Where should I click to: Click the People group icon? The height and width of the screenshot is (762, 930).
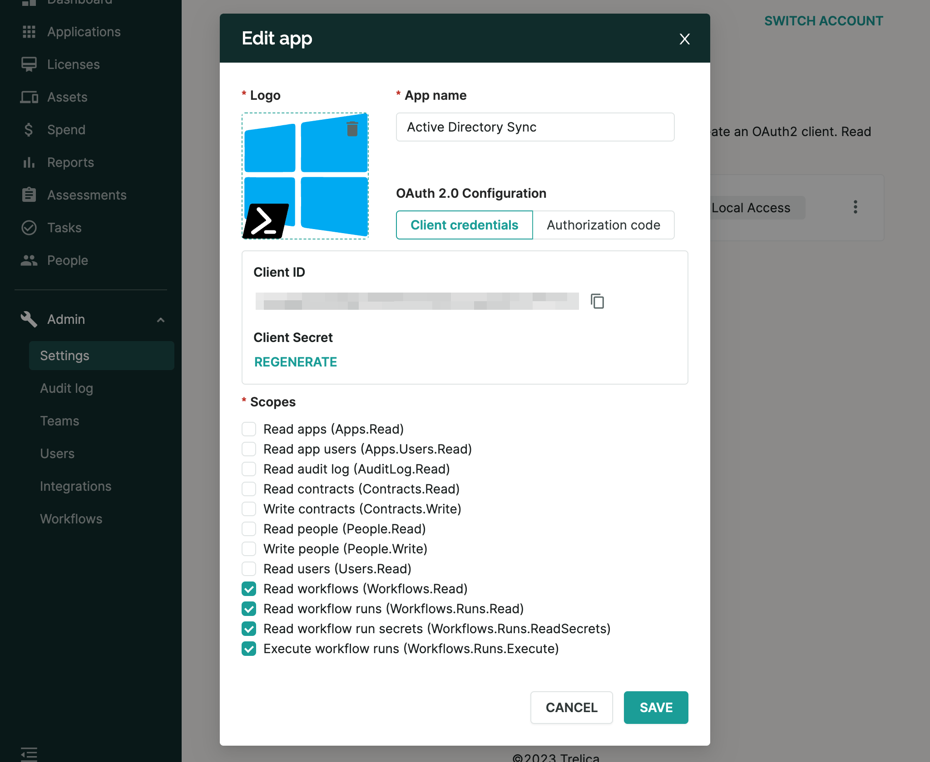(x=29, y=260)
